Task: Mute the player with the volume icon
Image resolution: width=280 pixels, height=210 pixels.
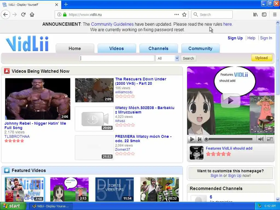Action: click(x=261, y=139)
